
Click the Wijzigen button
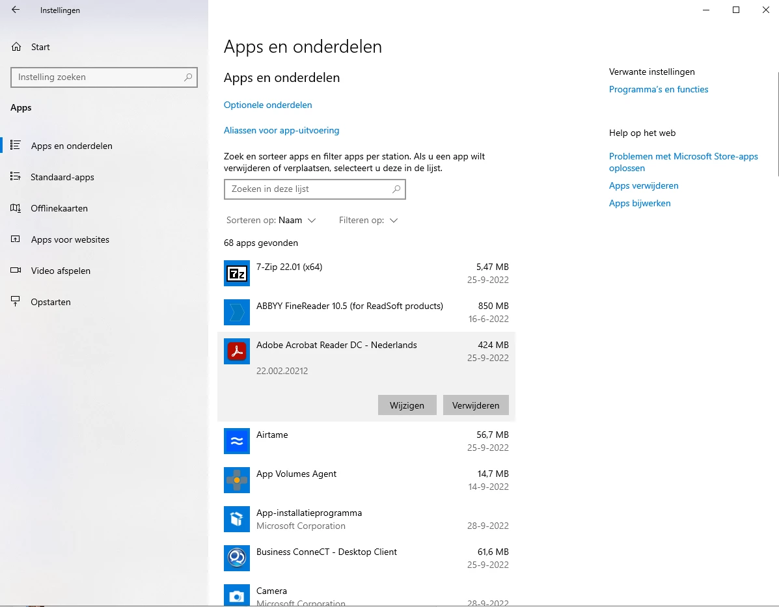coord(407,405)
